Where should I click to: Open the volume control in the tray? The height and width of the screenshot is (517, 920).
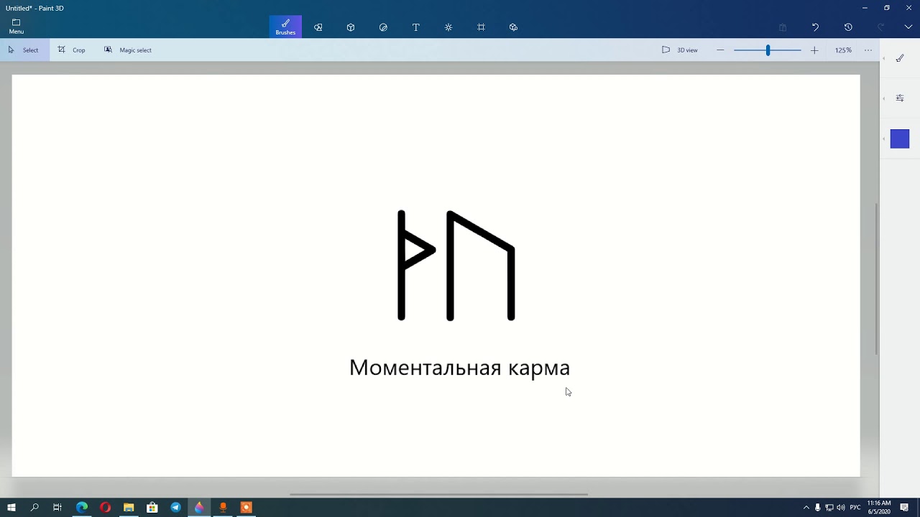(x=841, y=508)
